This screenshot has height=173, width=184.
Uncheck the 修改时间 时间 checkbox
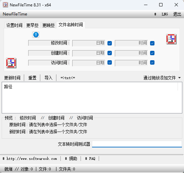pyautogui.click(x=152, y=43)
